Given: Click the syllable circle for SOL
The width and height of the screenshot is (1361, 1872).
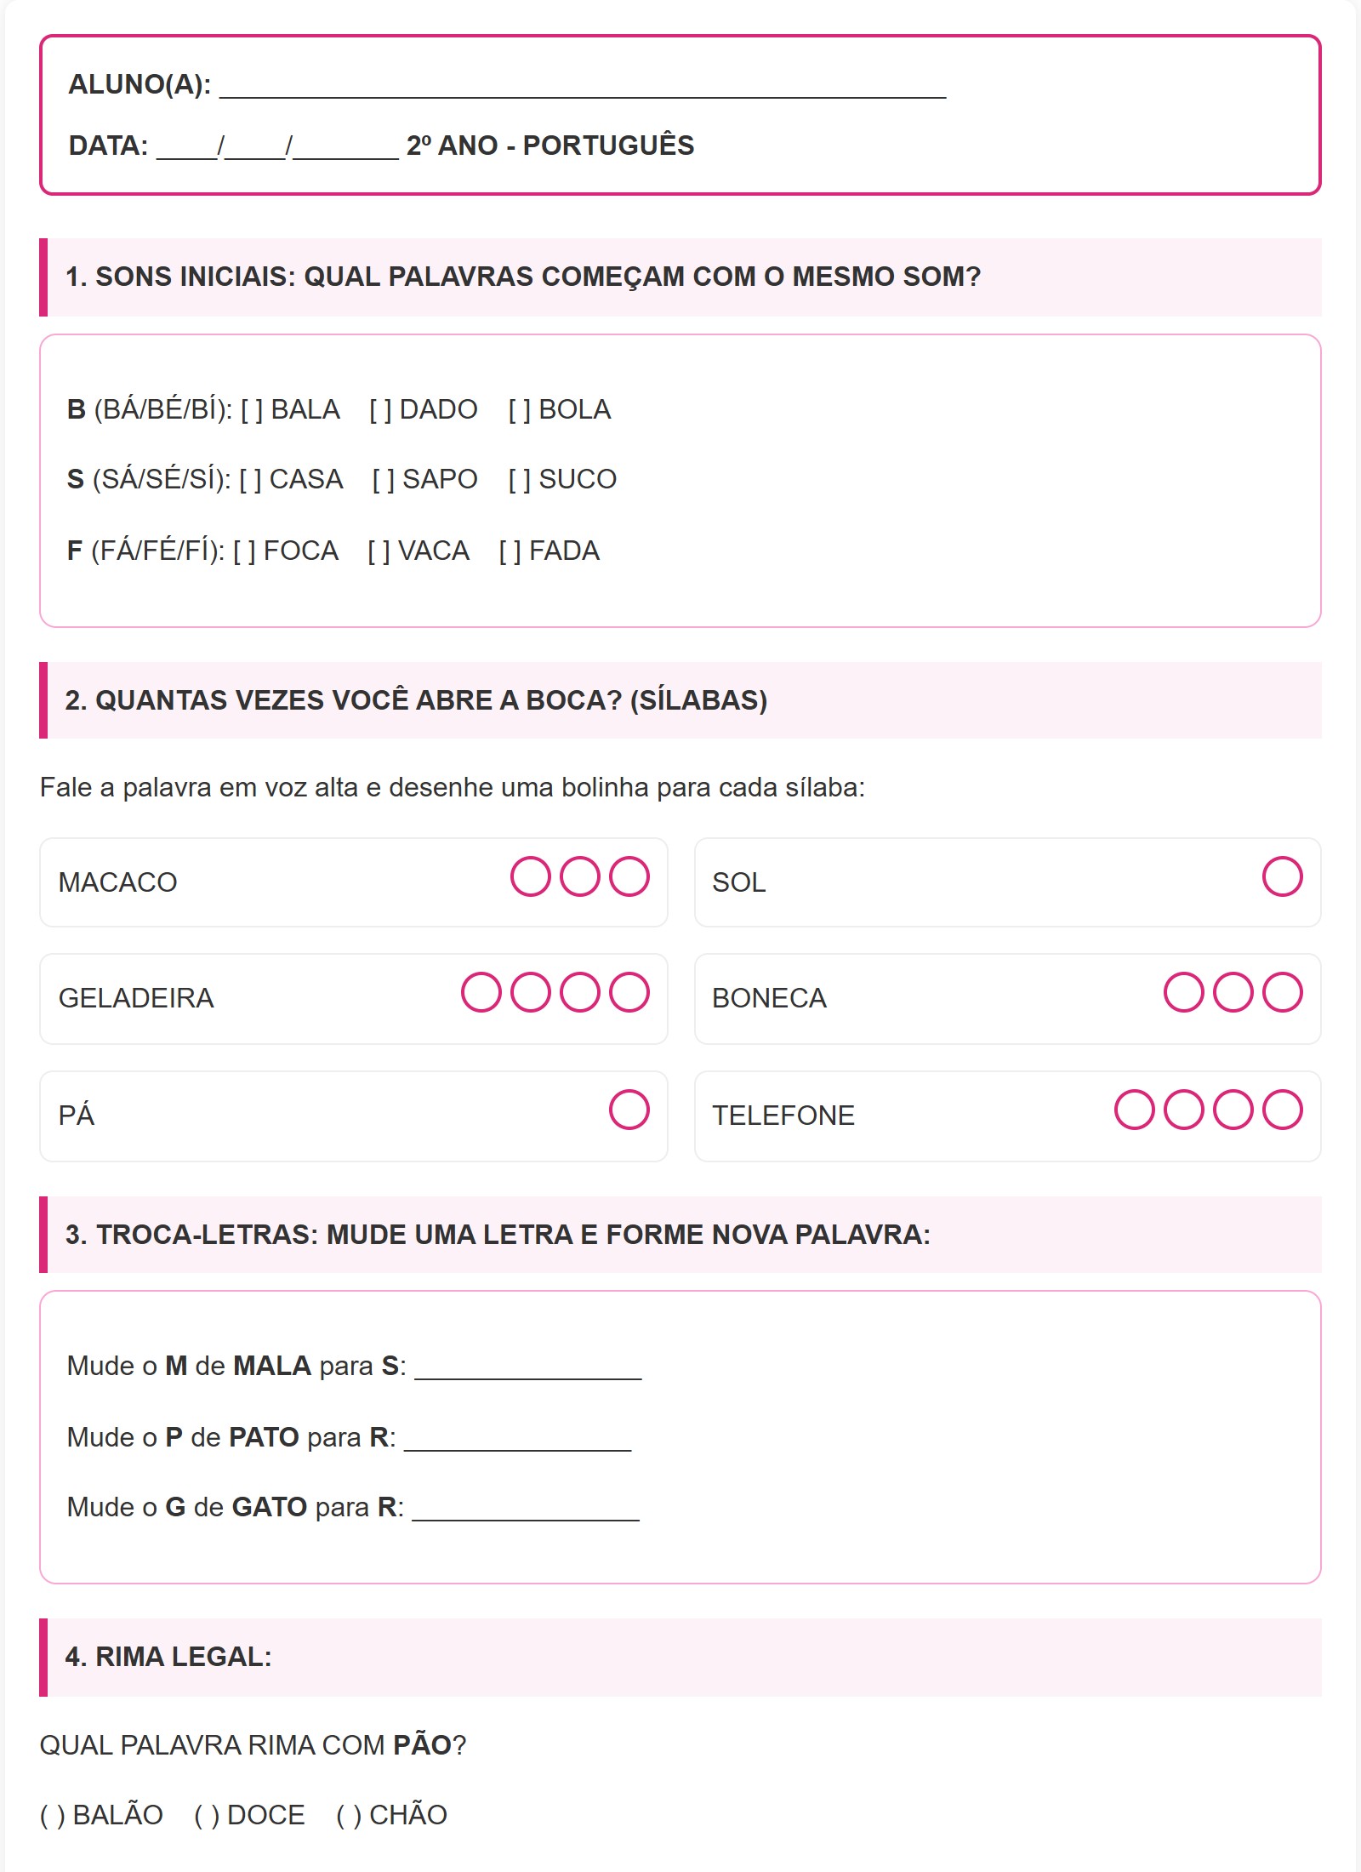Looking at the screenshot, I should 1282,877.
